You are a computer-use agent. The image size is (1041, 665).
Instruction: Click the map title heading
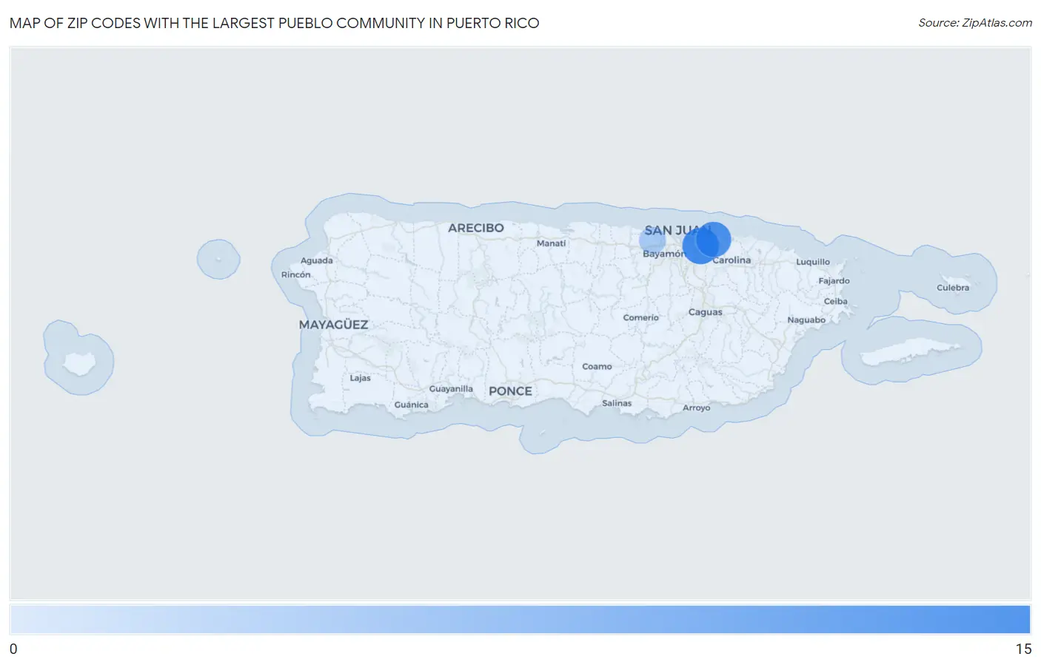tap(274, 23)
